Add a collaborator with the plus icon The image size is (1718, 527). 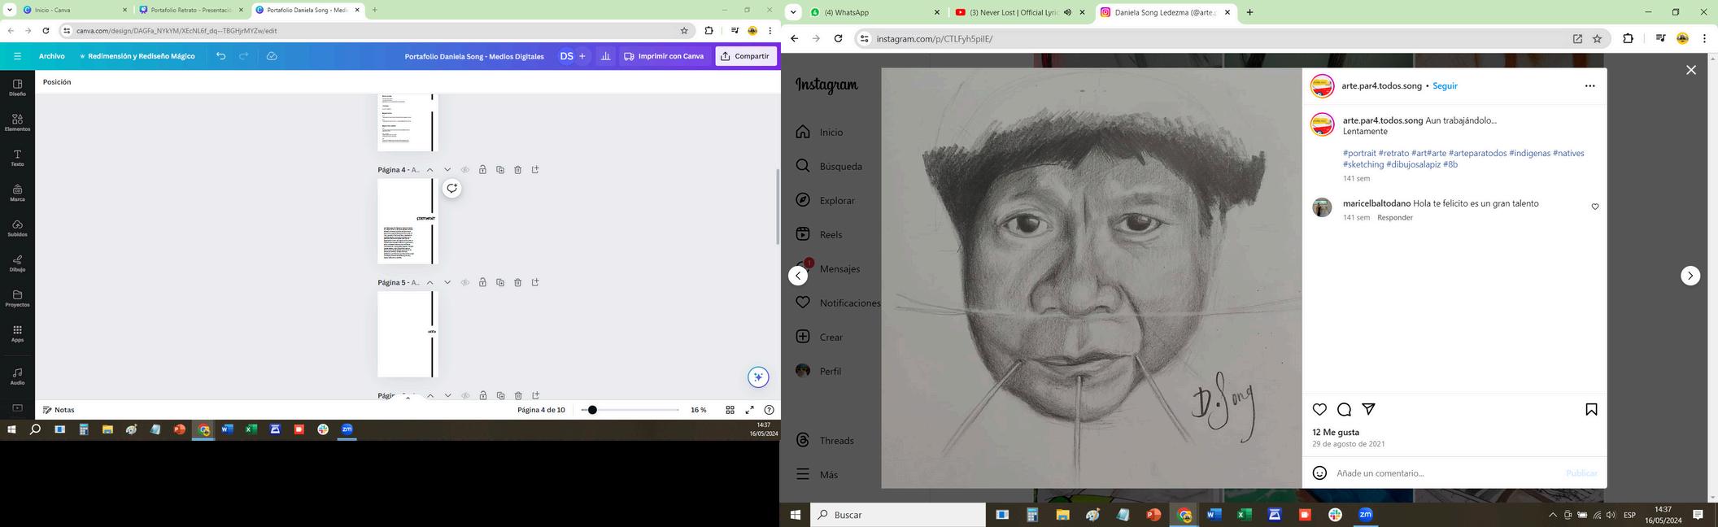click(x=582, y=56)
